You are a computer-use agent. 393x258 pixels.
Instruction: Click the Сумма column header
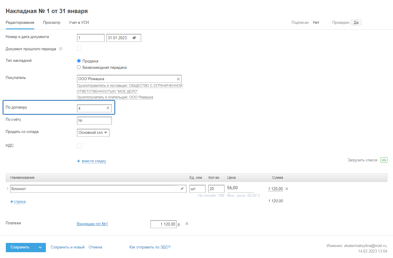click(277, 178)
